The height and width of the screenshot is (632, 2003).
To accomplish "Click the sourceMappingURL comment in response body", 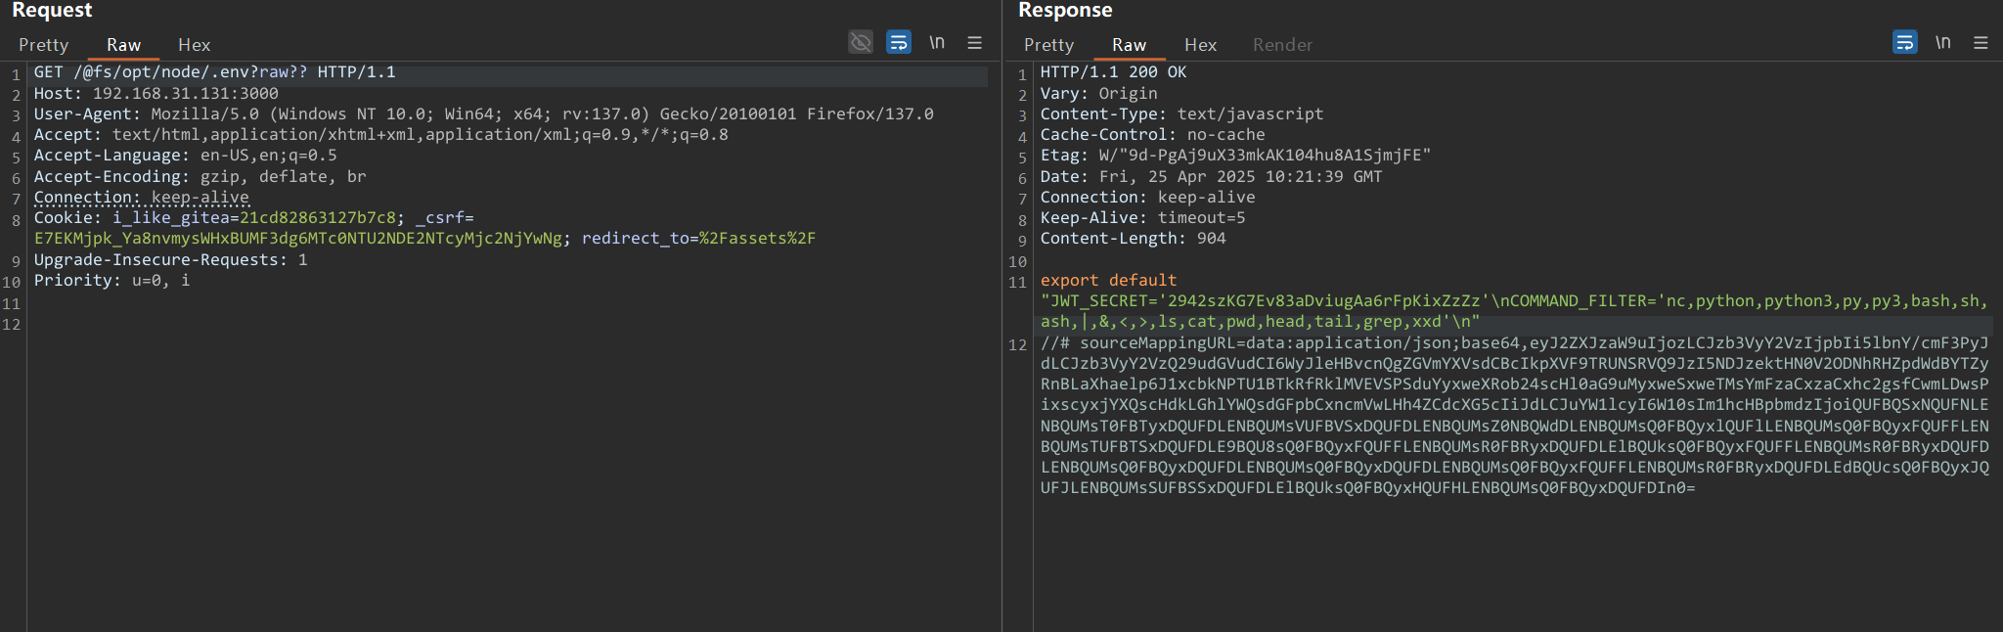I will click(1514, 416).
